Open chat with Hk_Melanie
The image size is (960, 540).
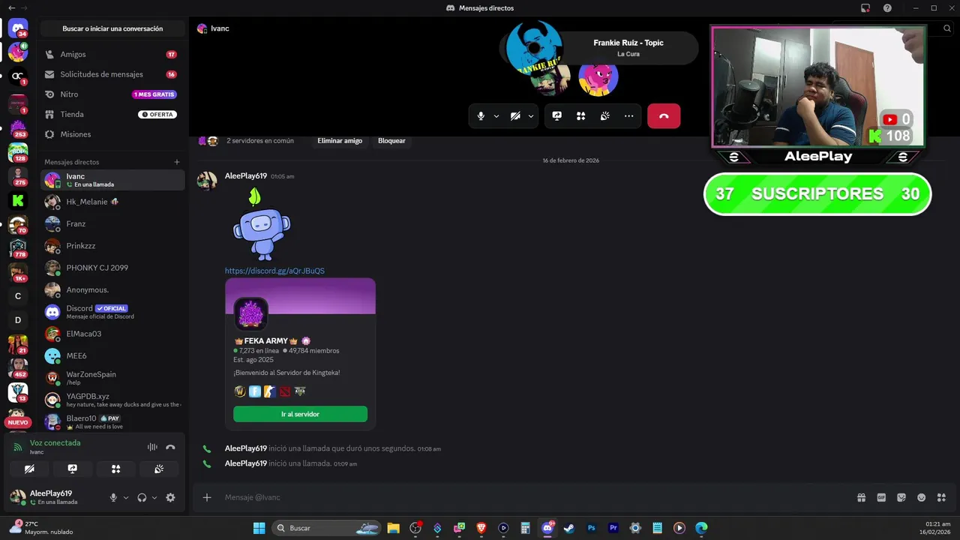coord(112,202)
